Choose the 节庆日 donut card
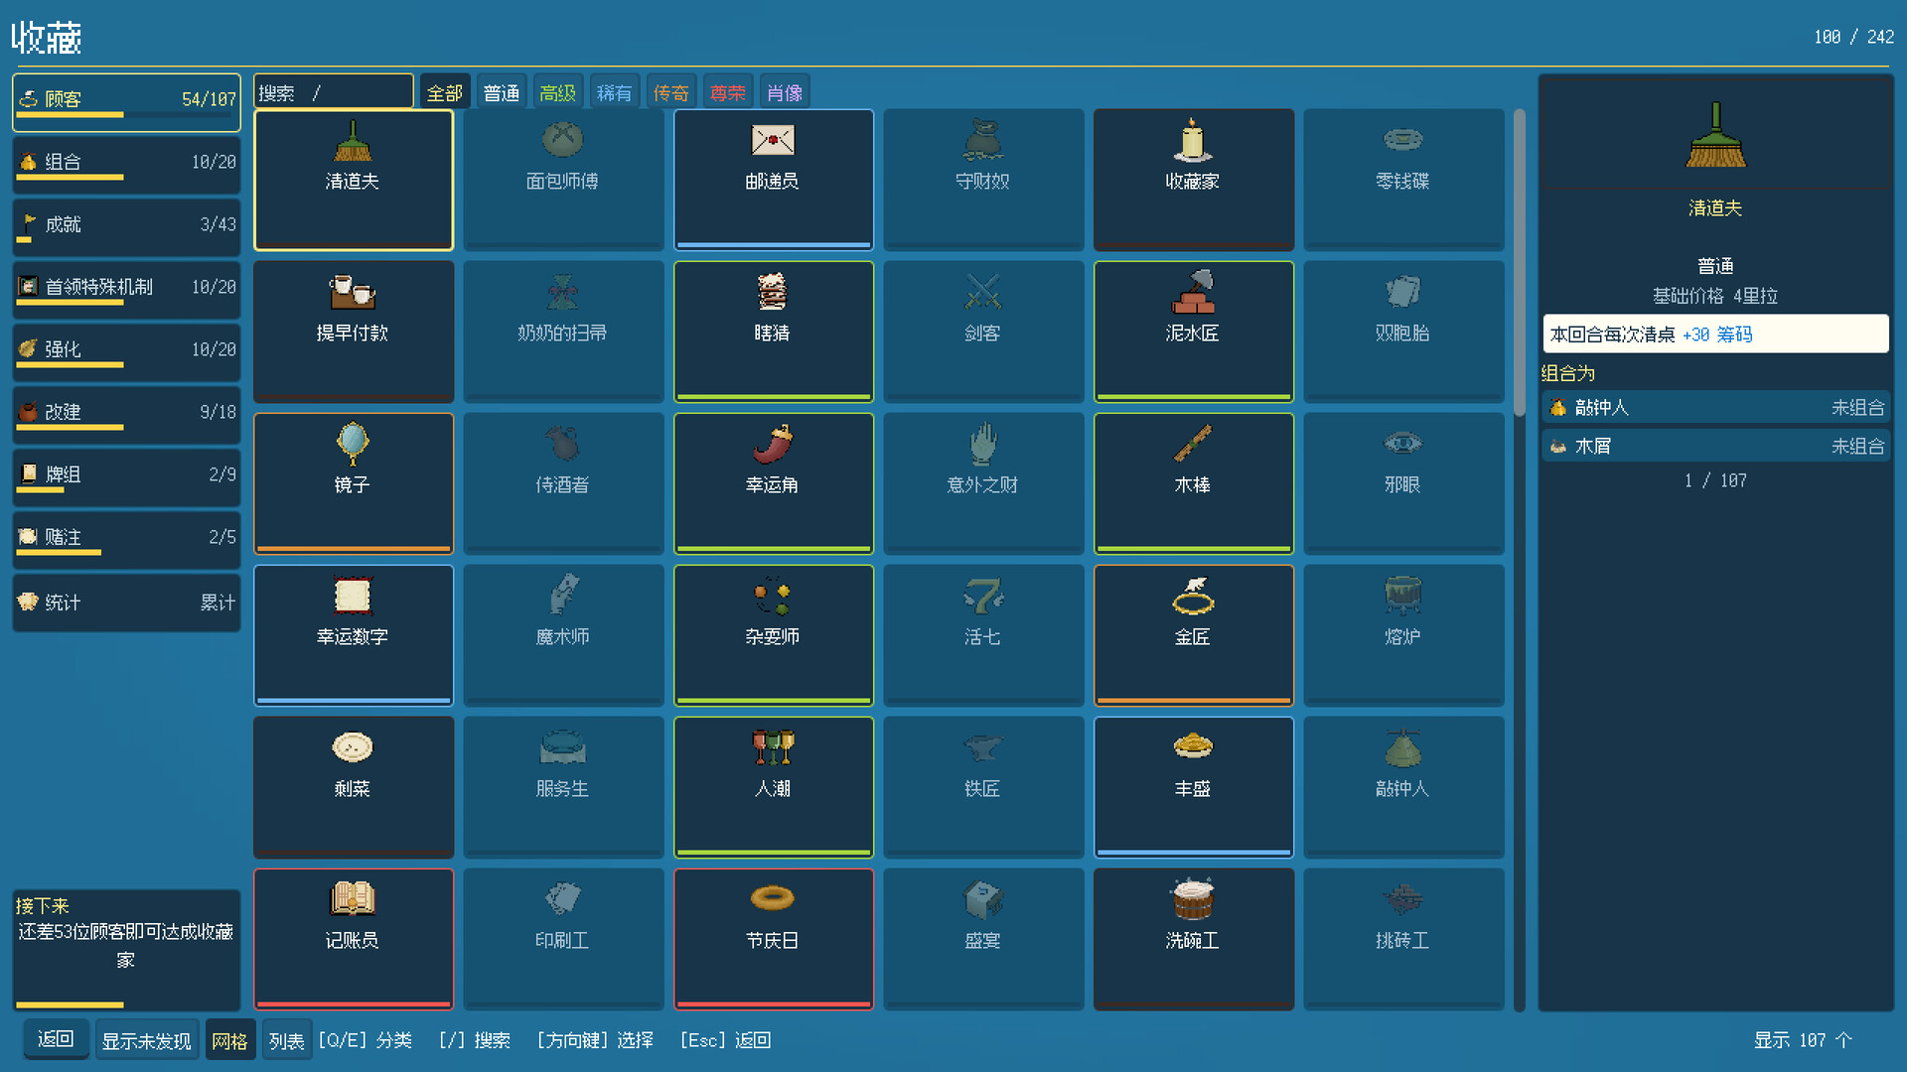This screenshot has width=1907, height=1072. [x=774, y=939]
